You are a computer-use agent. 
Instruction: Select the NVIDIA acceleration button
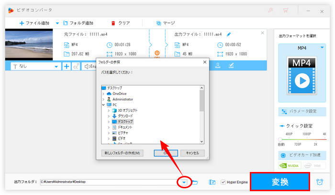pyautogui.click(x=290, y=165)
